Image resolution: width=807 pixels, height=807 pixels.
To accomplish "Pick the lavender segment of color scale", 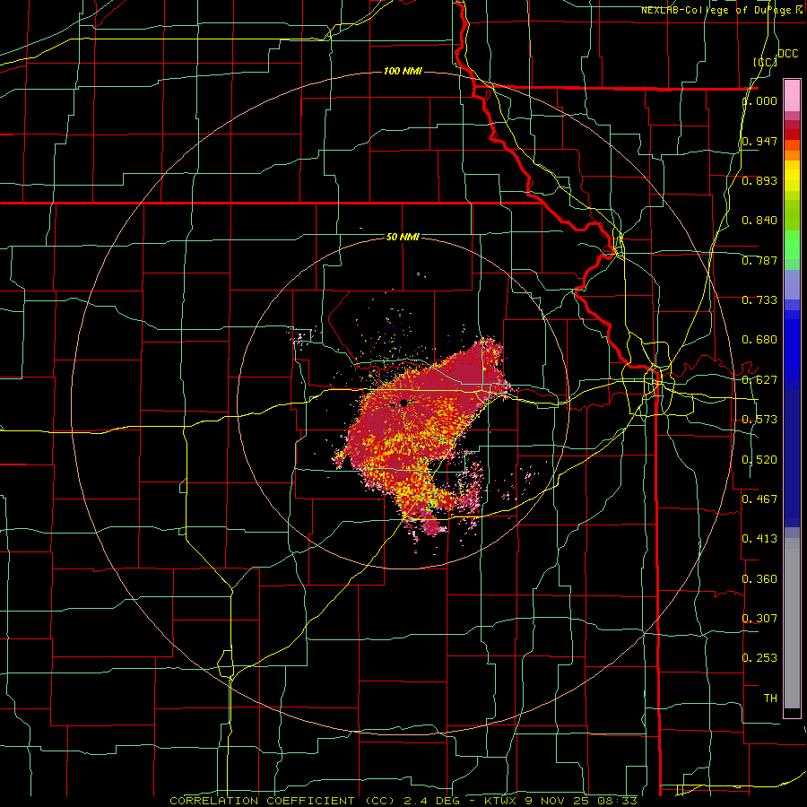I will click(792, 284).
